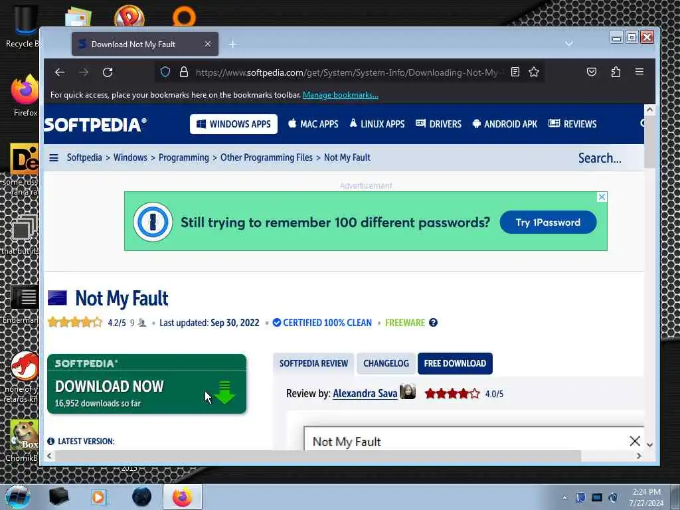
Task: Close the Not My Fault screenshot dialog
Action: point(634,441)
